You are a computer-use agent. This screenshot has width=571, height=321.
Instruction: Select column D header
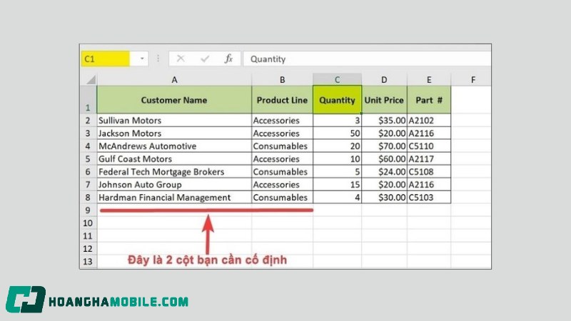tap(384, 80)
